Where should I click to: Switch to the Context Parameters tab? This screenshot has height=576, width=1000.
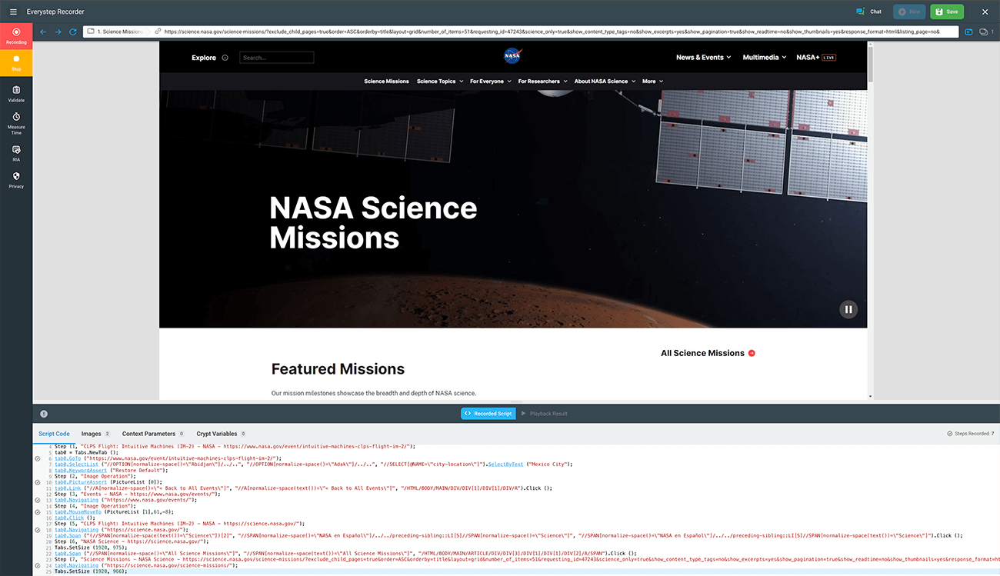pos(152,434)
